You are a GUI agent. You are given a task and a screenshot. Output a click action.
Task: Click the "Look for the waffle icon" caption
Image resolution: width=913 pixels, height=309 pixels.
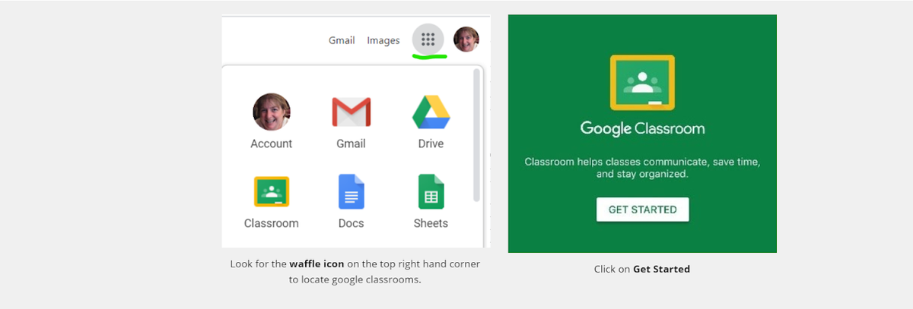[355, 272]
